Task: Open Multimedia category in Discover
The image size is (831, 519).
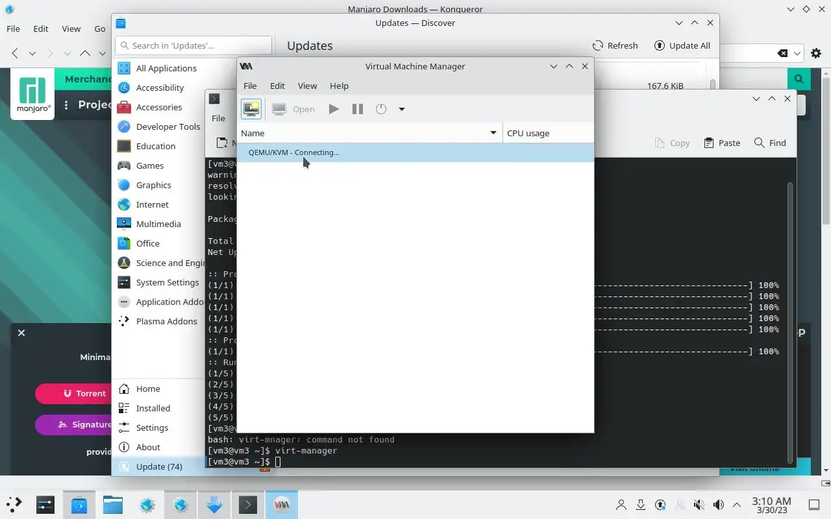Action: (158, 224)
